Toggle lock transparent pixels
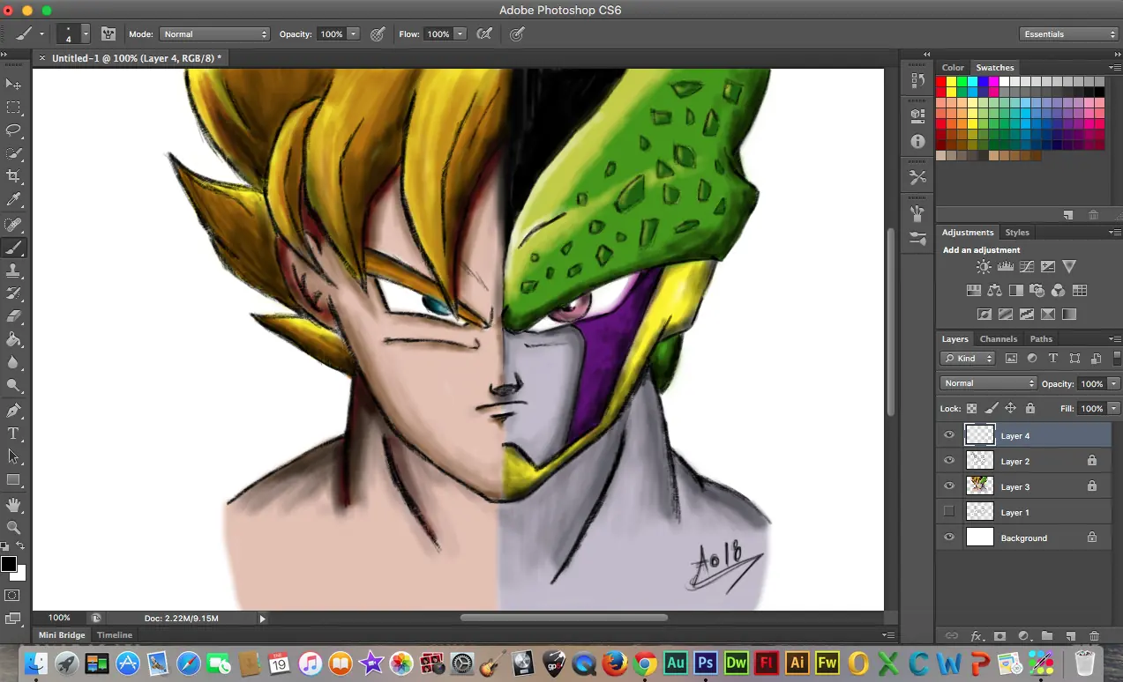1123x682 pixels. coord(972,408)
